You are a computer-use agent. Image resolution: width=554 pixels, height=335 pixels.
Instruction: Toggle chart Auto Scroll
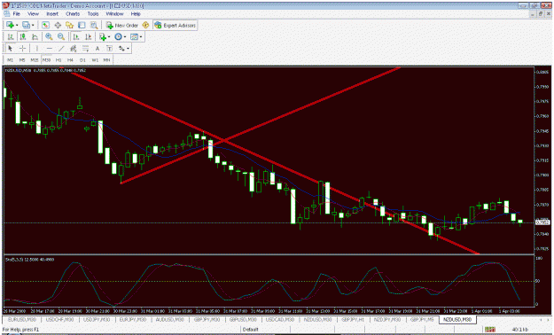coord(75,36)
